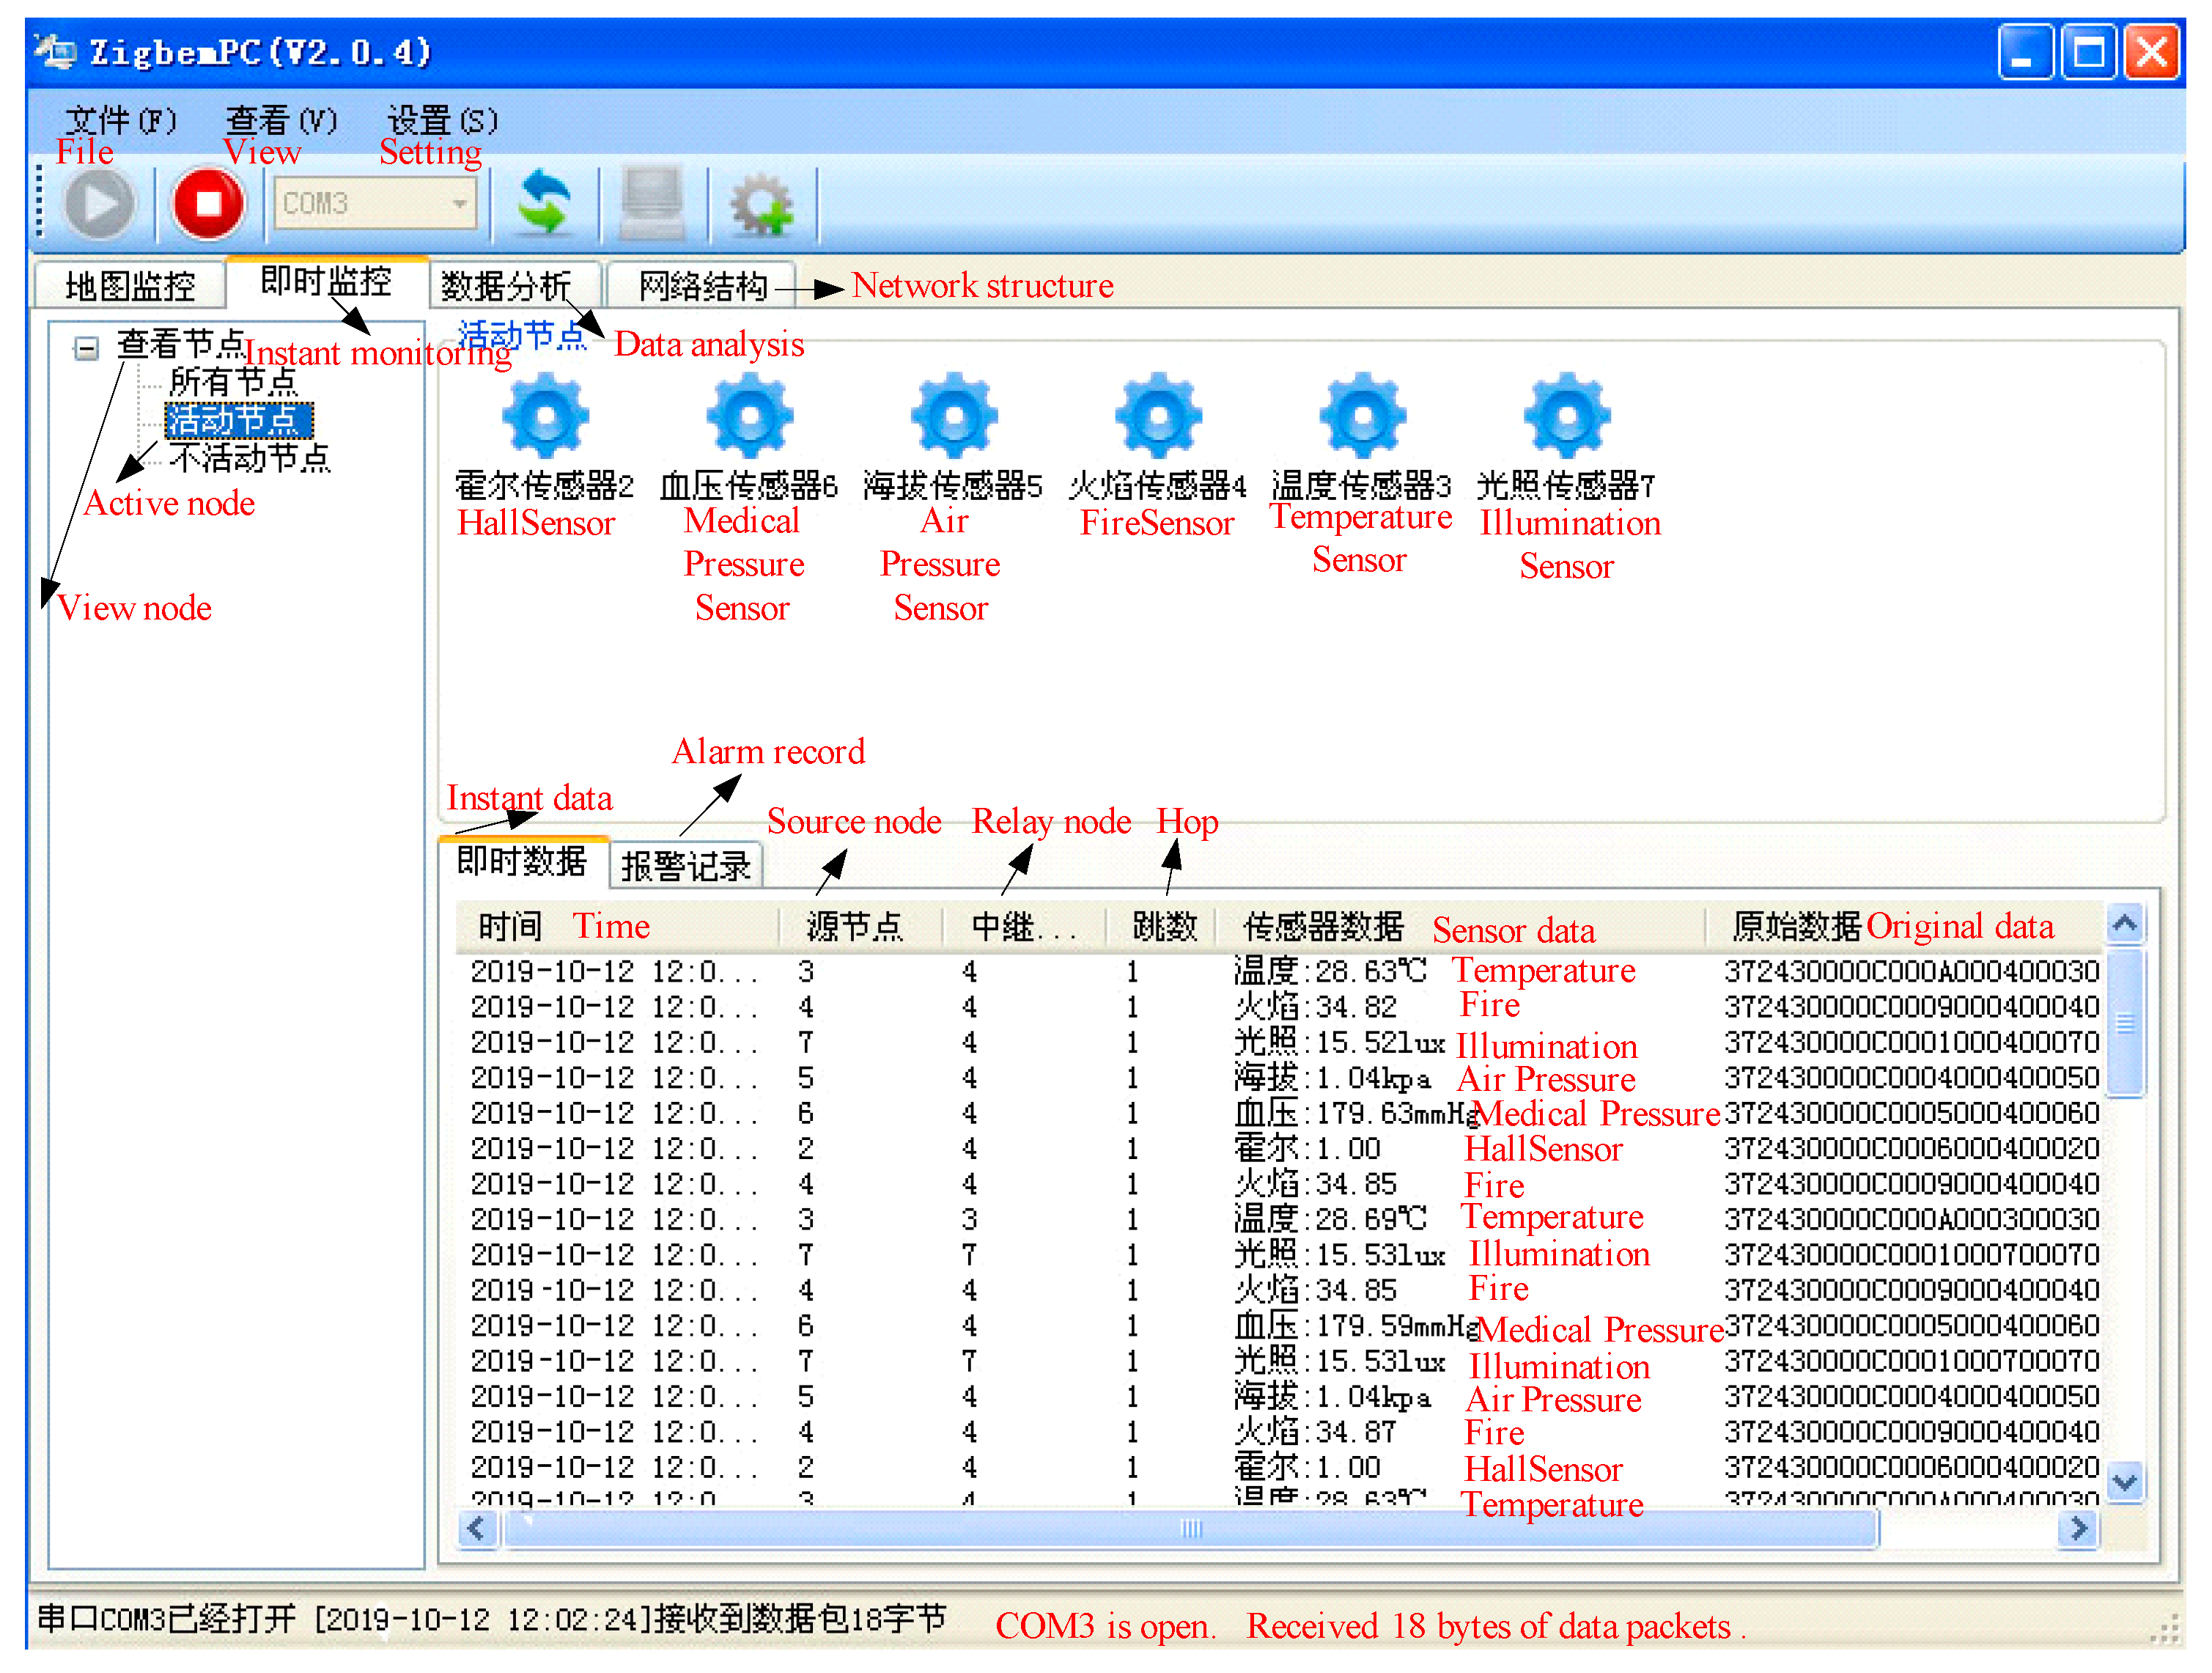Select the 温度传感器3 temperature sensor node
The image size is (2212, 1673).
[1362, 417]
